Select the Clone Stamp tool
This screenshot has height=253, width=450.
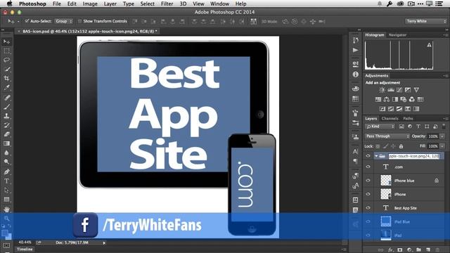[x=6, y=116]
